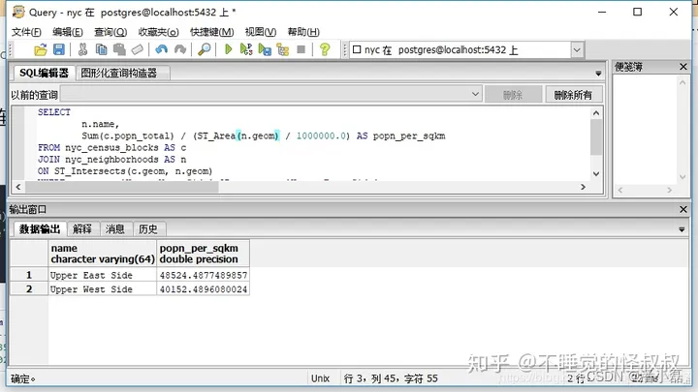Select the name column header
Viewport: 698px width, 392px height.
tap(103, 254)
